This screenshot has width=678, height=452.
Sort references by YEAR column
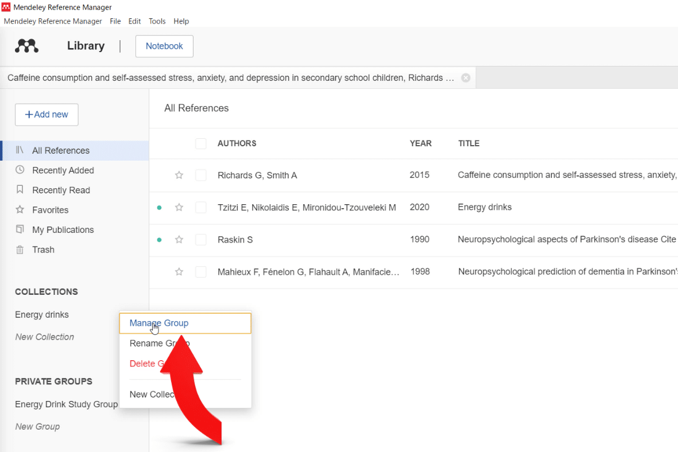point(421,143)
